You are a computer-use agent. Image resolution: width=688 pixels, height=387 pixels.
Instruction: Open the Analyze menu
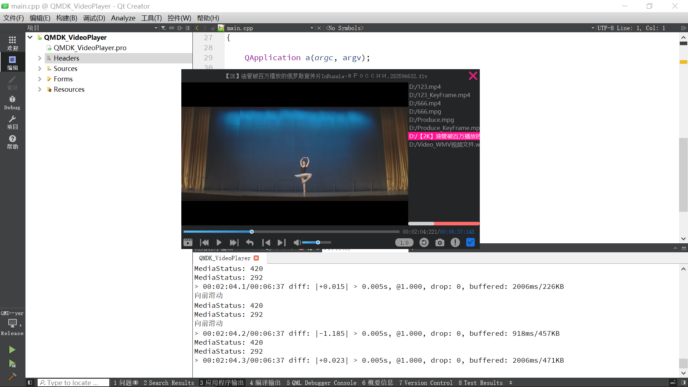click(123, 18)
